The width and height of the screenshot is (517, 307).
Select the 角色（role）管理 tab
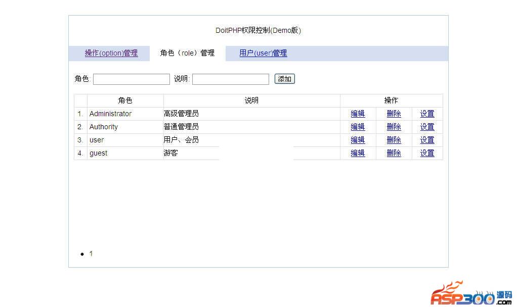187,53
